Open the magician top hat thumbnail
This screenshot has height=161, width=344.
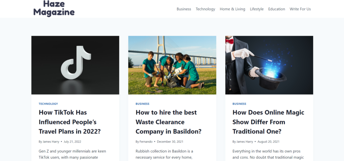(x=269, y=65)
